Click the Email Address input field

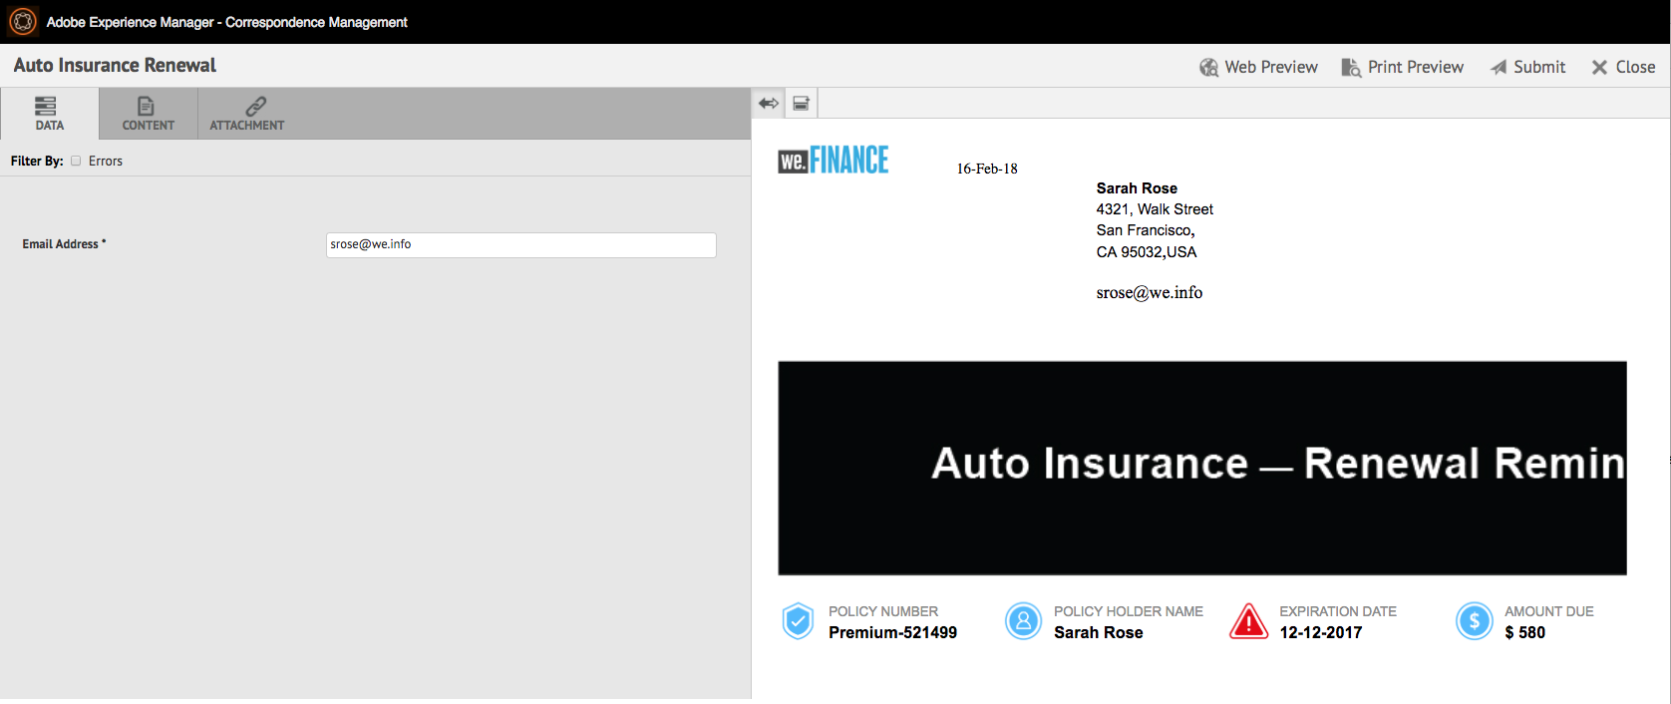point(520,245)
